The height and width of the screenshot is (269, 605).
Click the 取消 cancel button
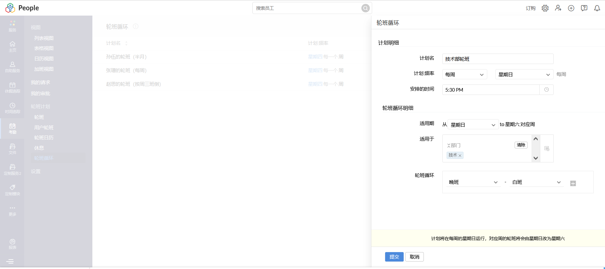tap(414, 257)
